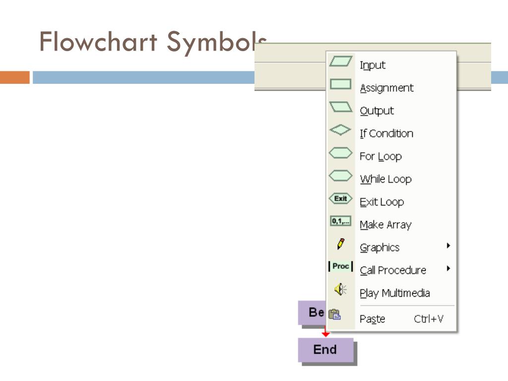Click the Play Multimedia speaker icon
The height and width of the screenshot is (381, 508).
(340, 289)
